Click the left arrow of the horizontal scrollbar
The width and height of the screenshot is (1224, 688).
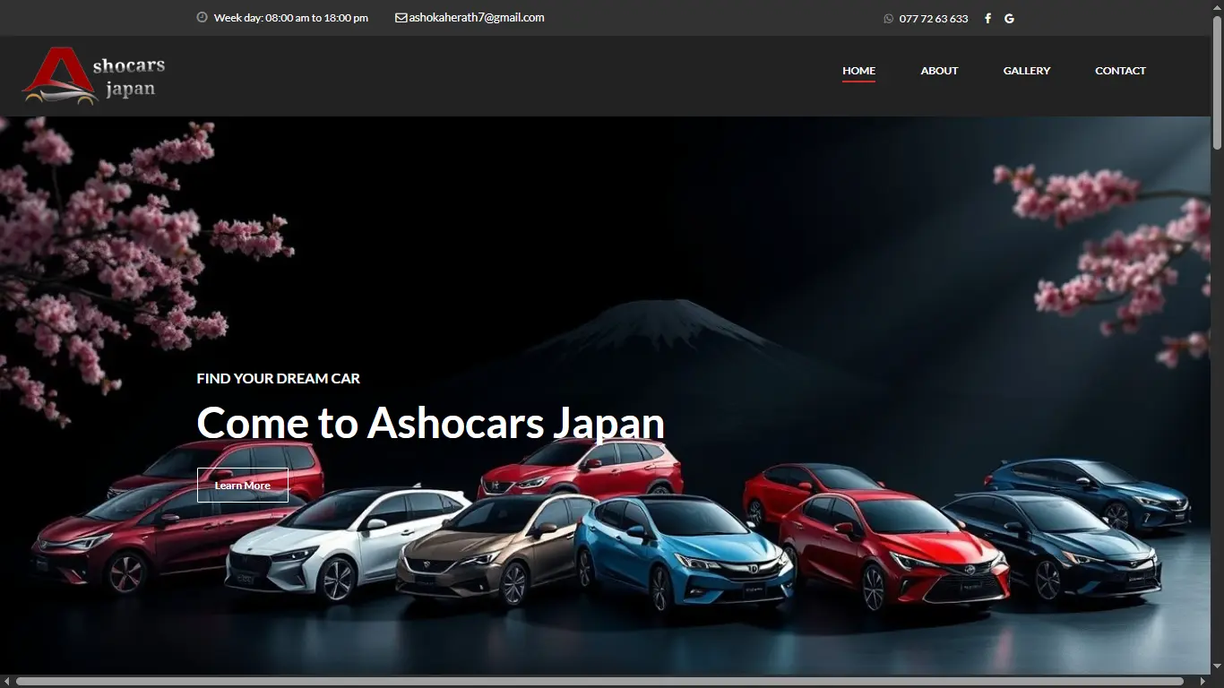pyautogui.click(x=7, y=681)
